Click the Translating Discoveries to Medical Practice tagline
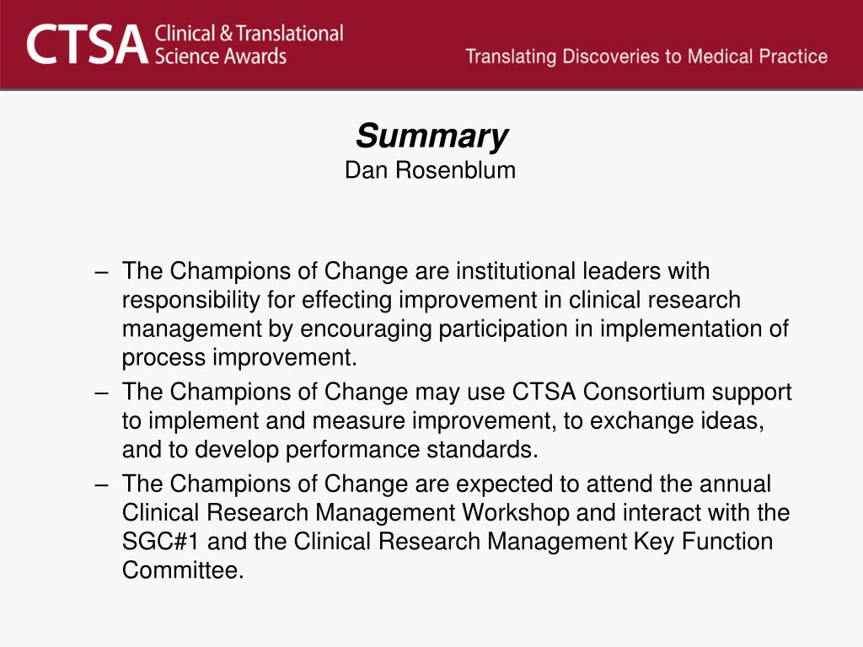Viewport: 863px width, 647px height. point(646,56)
